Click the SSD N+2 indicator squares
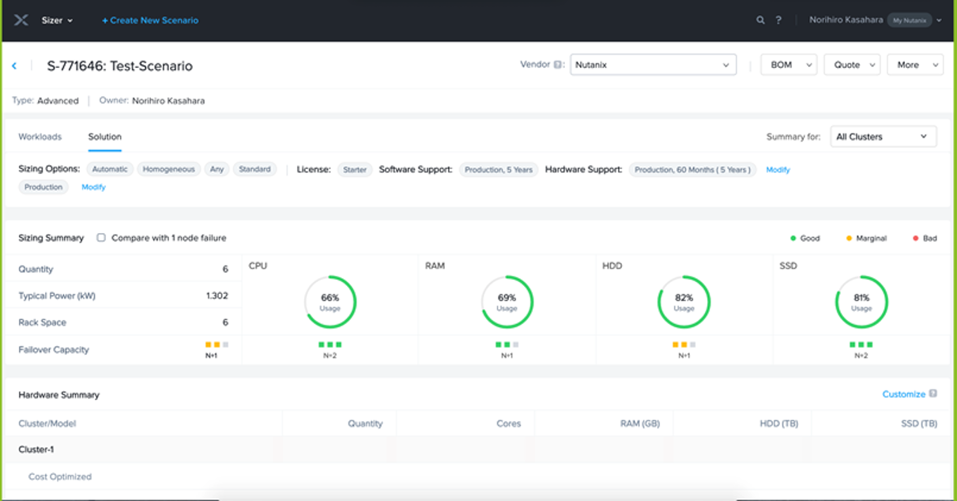The image size is (957, 501). tap(861, 345)
